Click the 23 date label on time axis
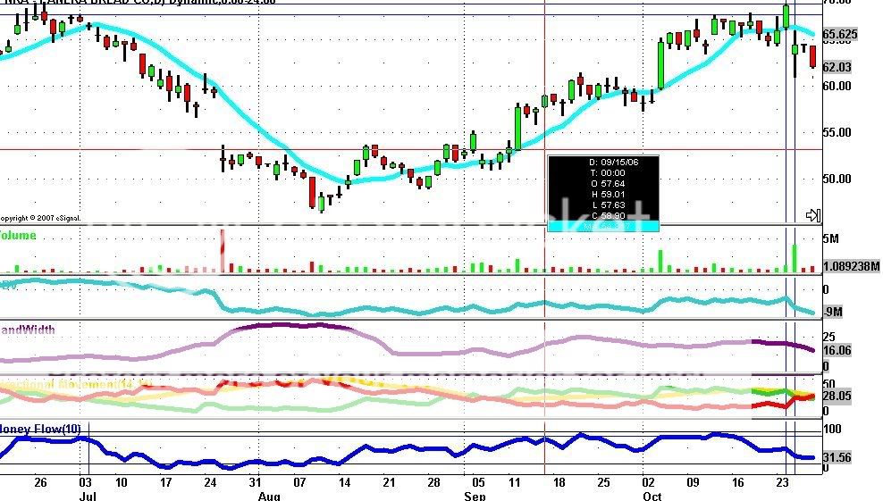Screen dimensions: 883x501 tap(782, 482)
